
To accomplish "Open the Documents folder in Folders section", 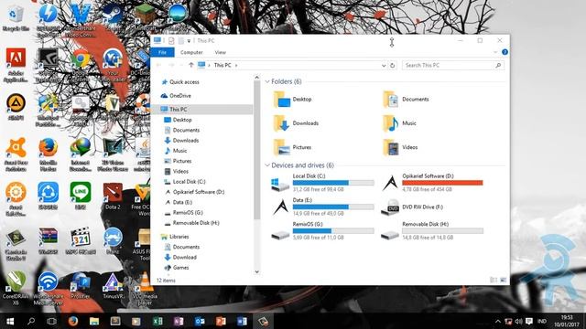I will (x=406, y=100).
